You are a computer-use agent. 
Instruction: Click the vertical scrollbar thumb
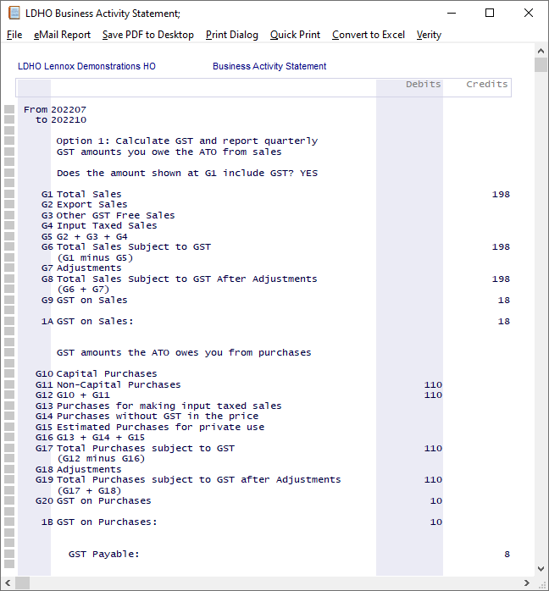(541, 64)
